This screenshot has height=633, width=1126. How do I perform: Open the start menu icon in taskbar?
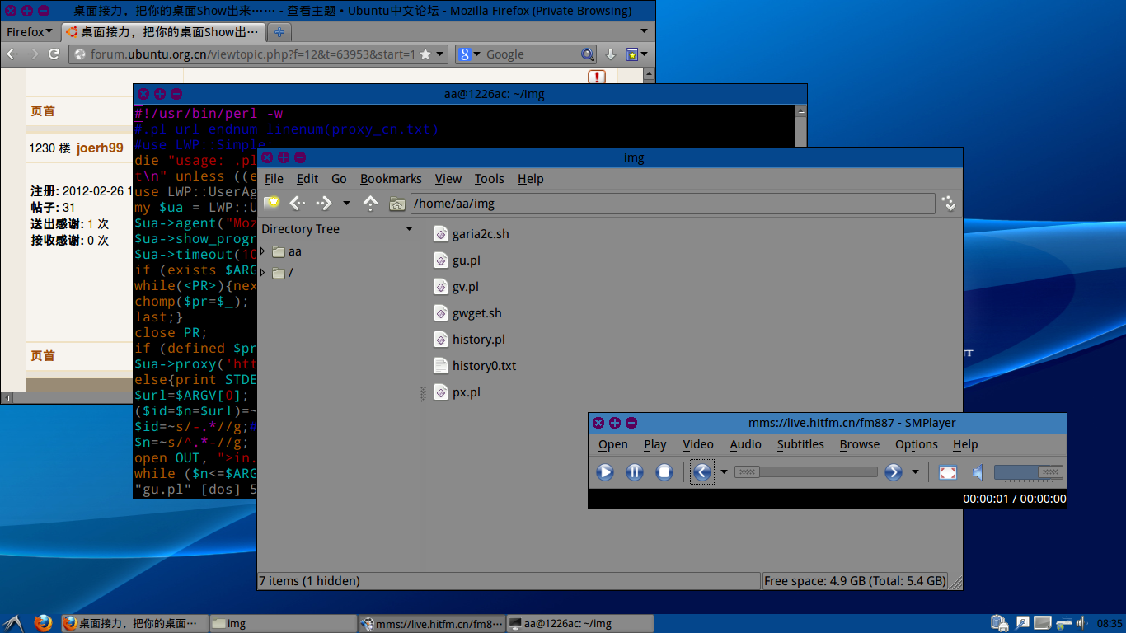click(13, 623)
